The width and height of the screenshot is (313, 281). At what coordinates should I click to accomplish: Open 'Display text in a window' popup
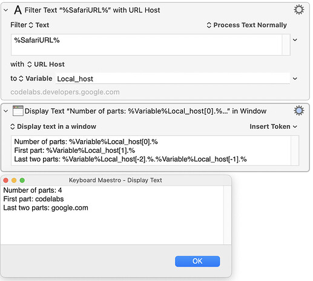click(53, 126)
